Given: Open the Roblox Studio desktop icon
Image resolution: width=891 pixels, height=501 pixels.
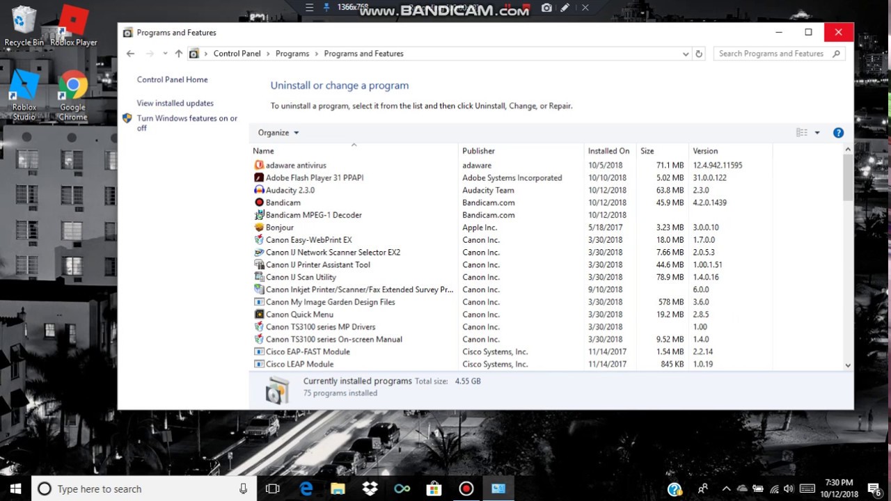Looking at the screenshot, I should (x=24, y=96).
